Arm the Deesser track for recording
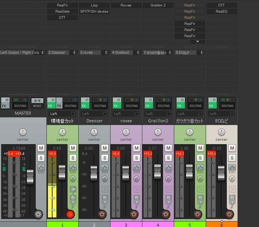 pos(102,214)
